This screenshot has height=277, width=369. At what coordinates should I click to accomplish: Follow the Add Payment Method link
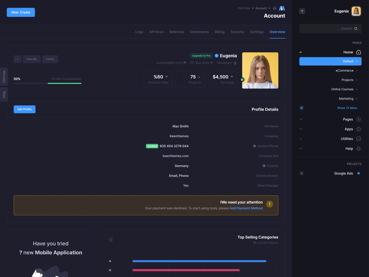246,208
